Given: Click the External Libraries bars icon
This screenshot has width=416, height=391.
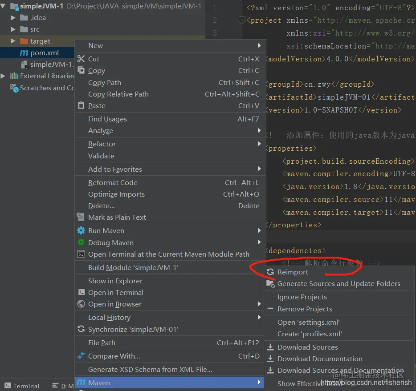Looking at the screenshot, I should [14, 76].
